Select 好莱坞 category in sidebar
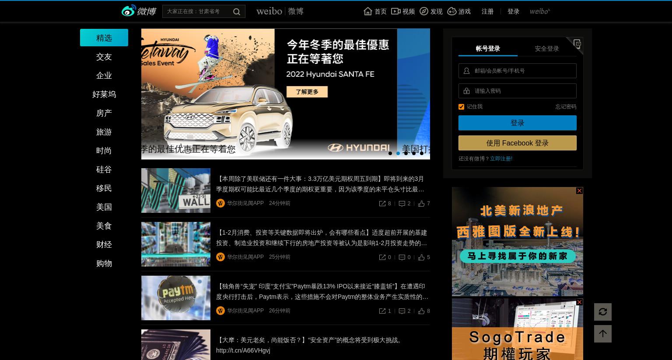 pos(104,94)
